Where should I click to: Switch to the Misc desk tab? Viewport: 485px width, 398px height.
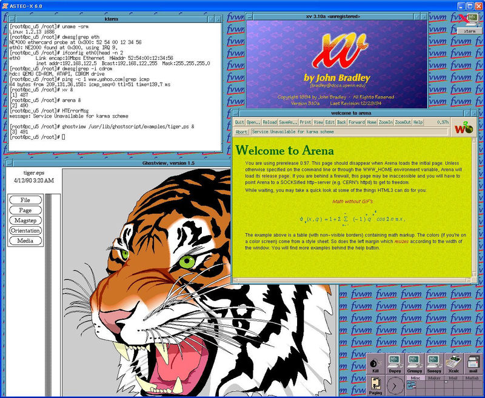coord(415,378)
